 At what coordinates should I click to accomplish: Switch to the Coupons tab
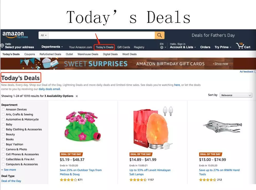coord(30,54)
